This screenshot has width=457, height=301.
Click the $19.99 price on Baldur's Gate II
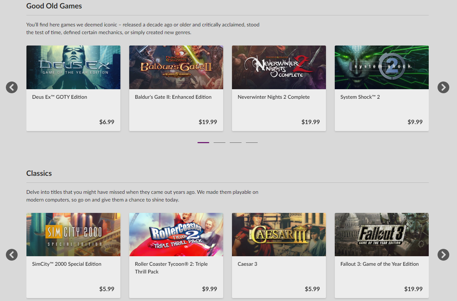pyautogui.click(x=208, y=122)
